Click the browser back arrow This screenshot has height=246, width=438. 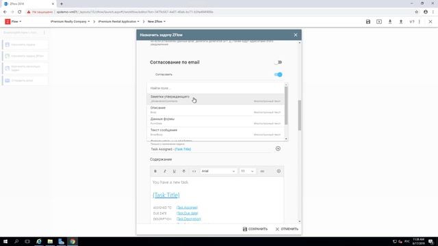pyautogui.click(x=5, y=12)
